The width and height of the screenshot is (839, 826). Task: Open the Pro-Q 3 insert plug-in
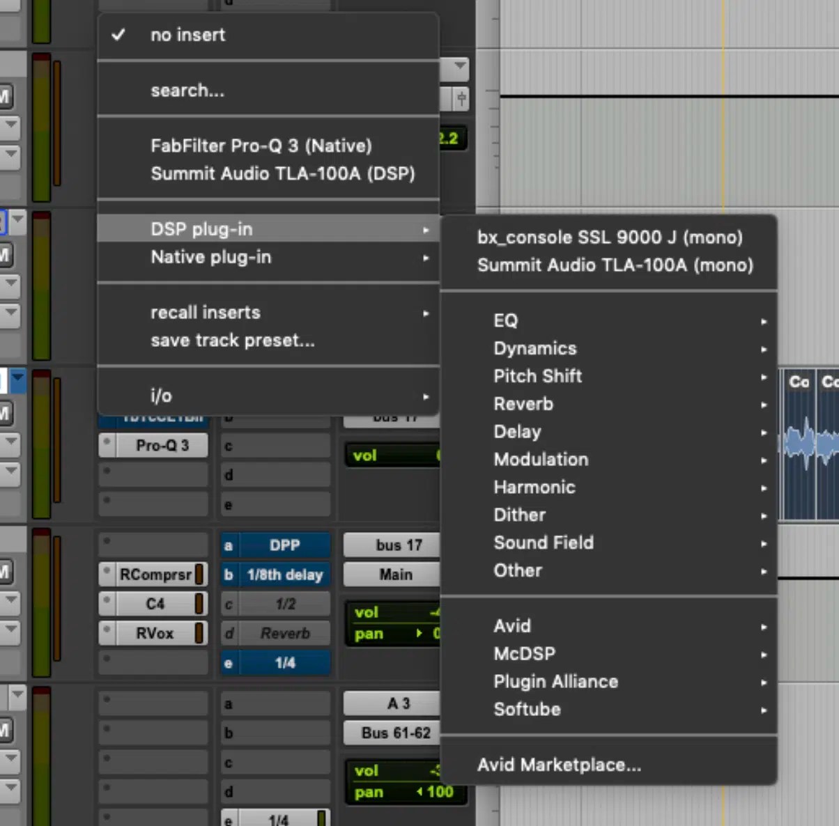tap(162, 446)
